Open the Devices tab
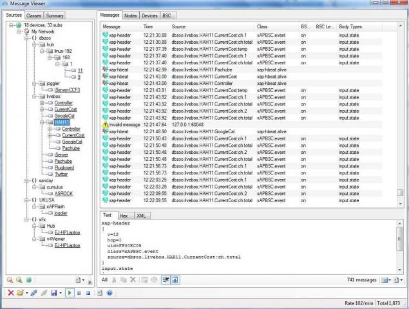The width and height of the screenshot is (409, 309). pos(149,15)
